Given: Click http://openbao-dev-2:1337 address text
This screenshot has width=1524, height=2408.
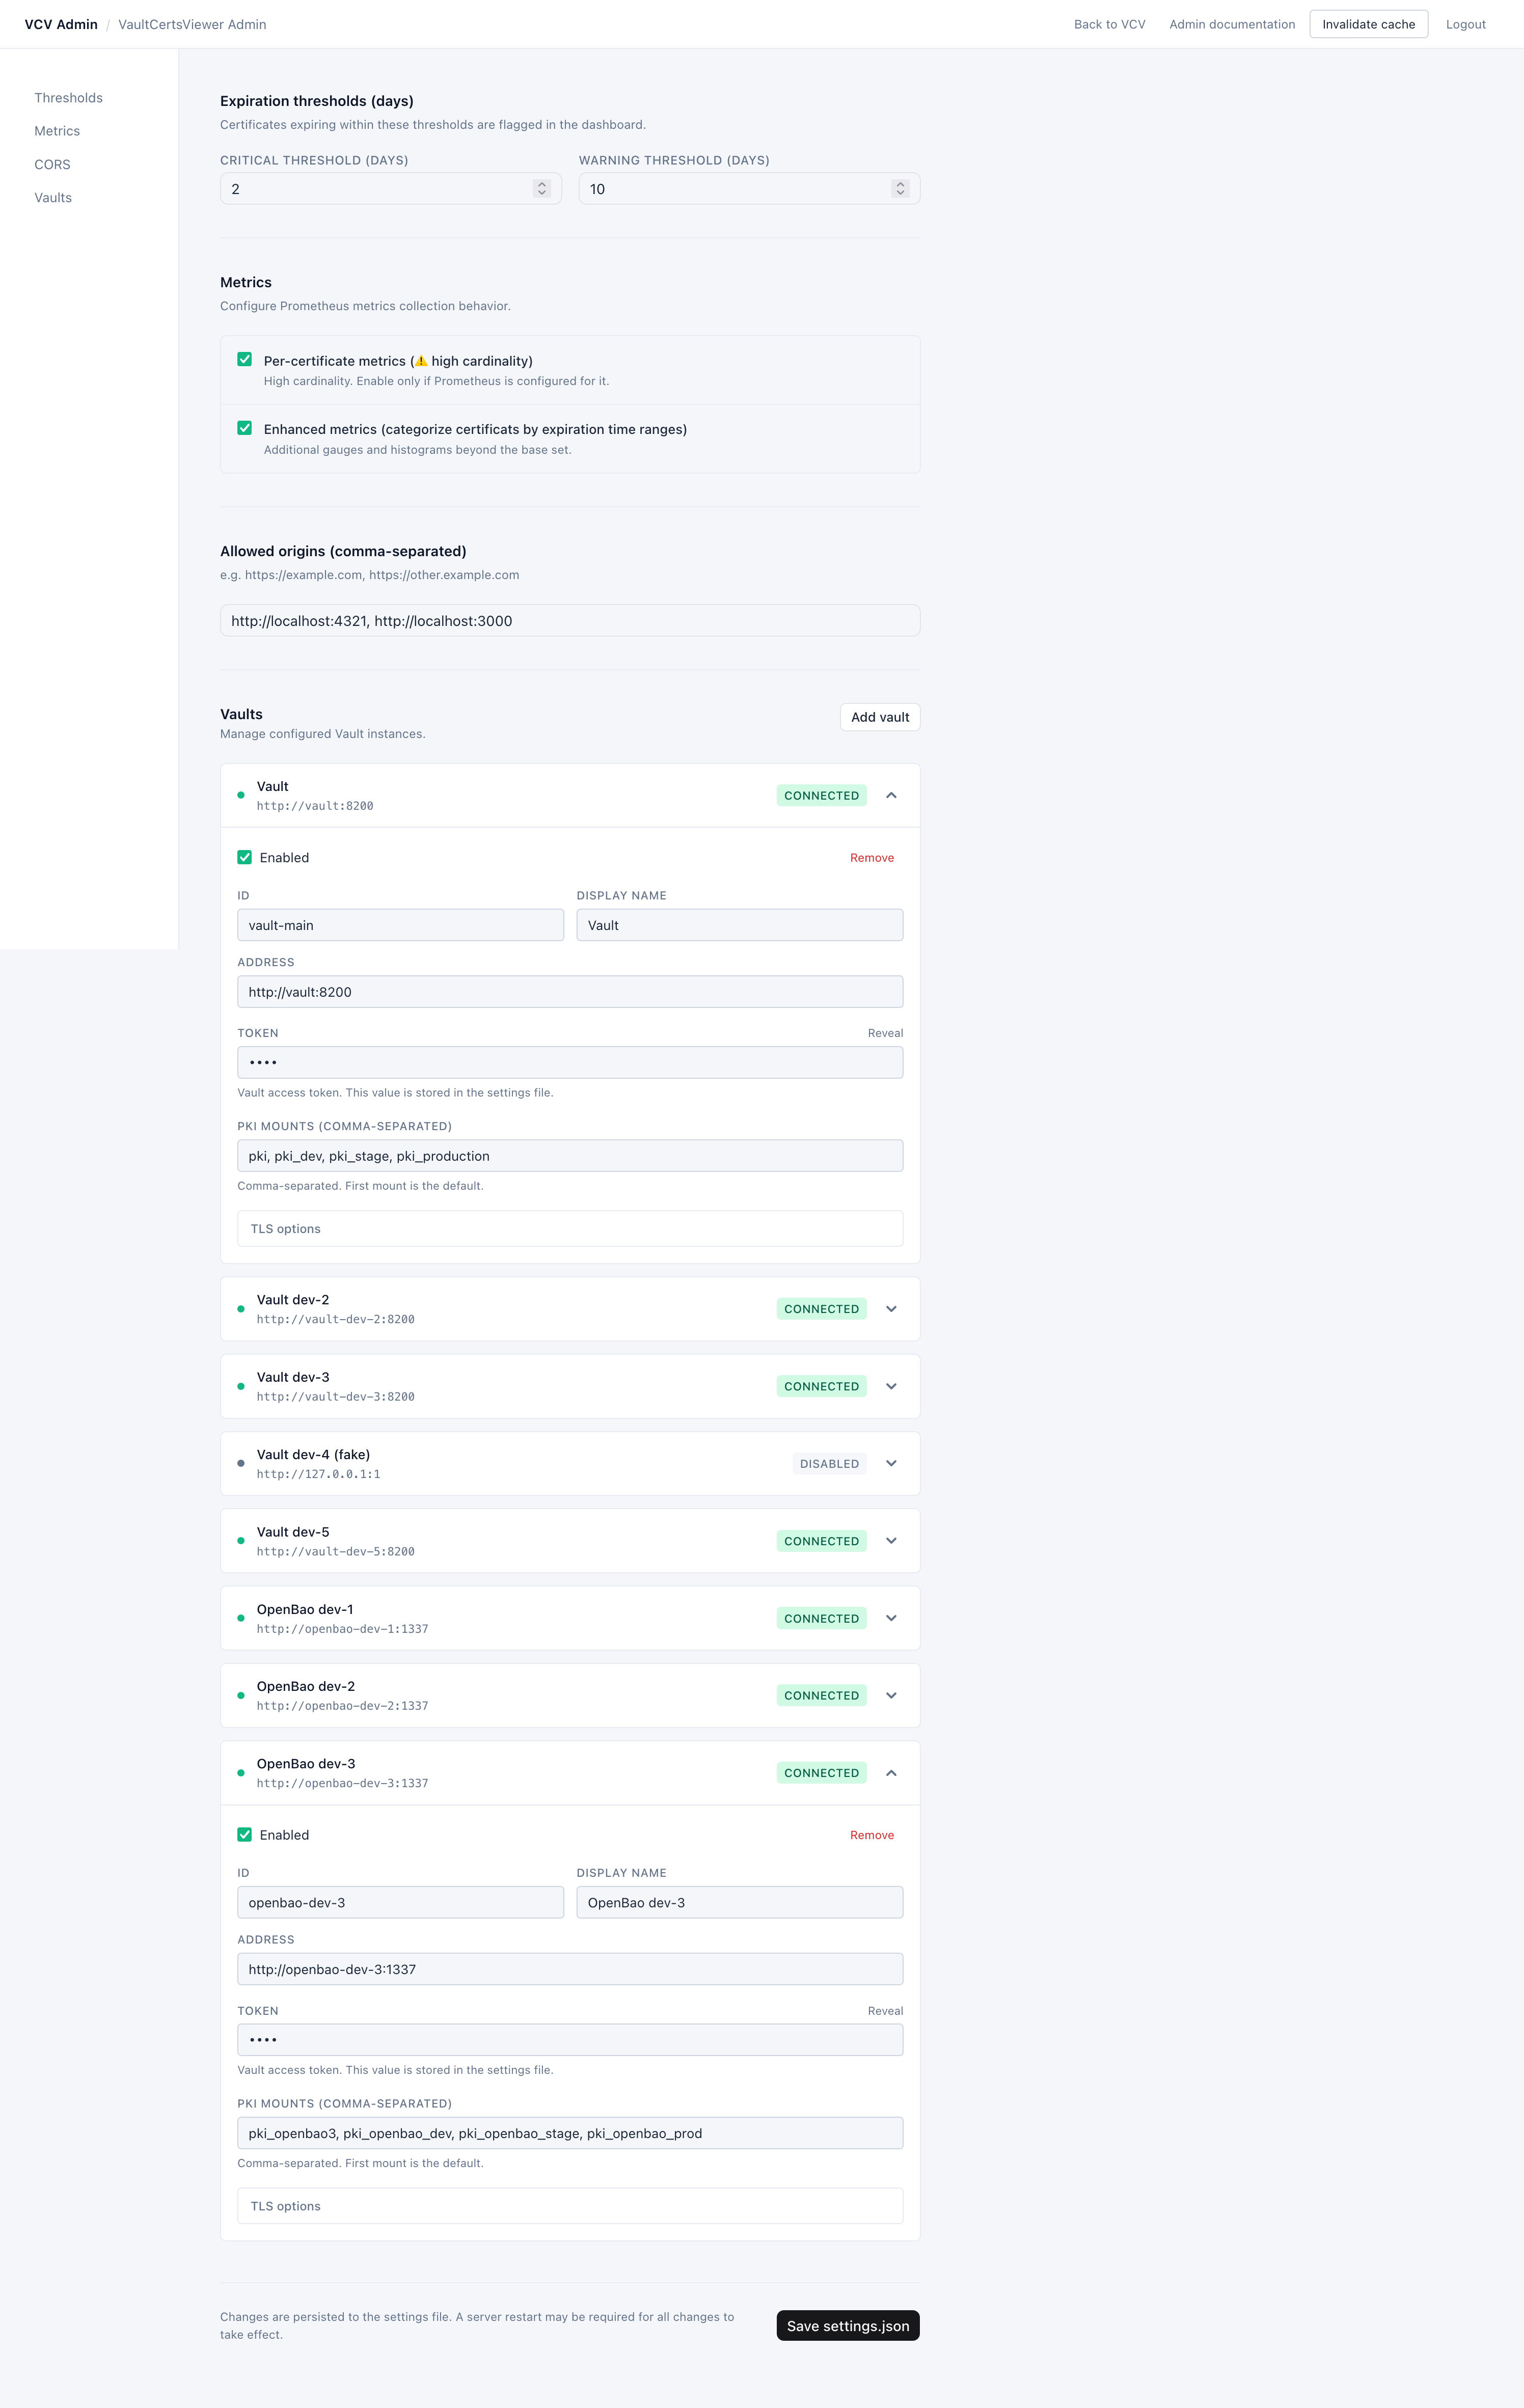Looking at the screenshot, I should tap(342, 1706).
